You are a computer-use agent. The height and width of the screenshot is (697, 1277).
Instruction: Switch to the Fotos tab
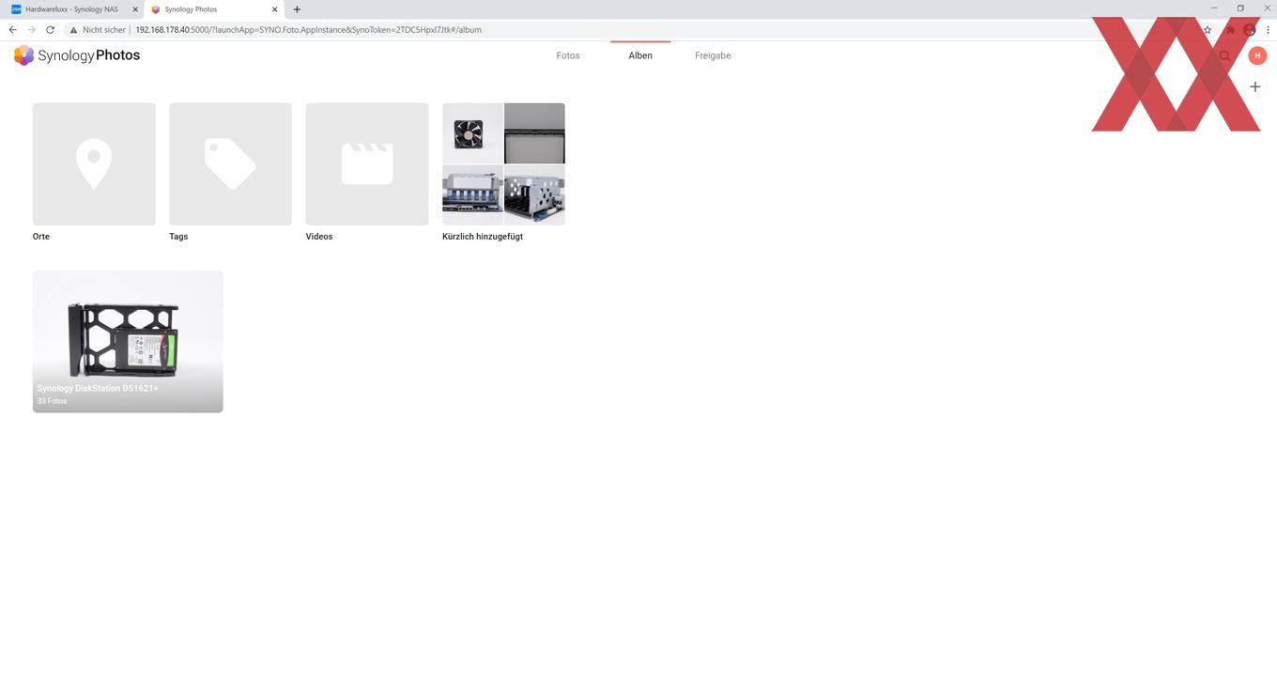(568, 55)
